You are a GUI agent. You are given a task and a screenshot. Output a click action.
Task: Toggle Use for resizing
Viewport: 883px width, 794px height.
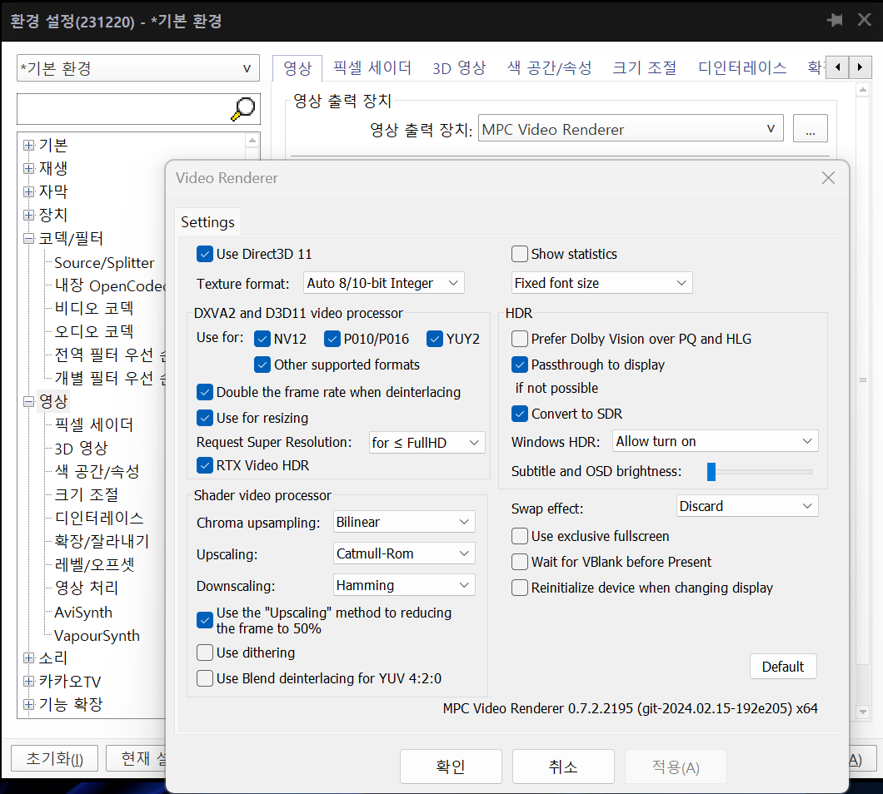205,418
